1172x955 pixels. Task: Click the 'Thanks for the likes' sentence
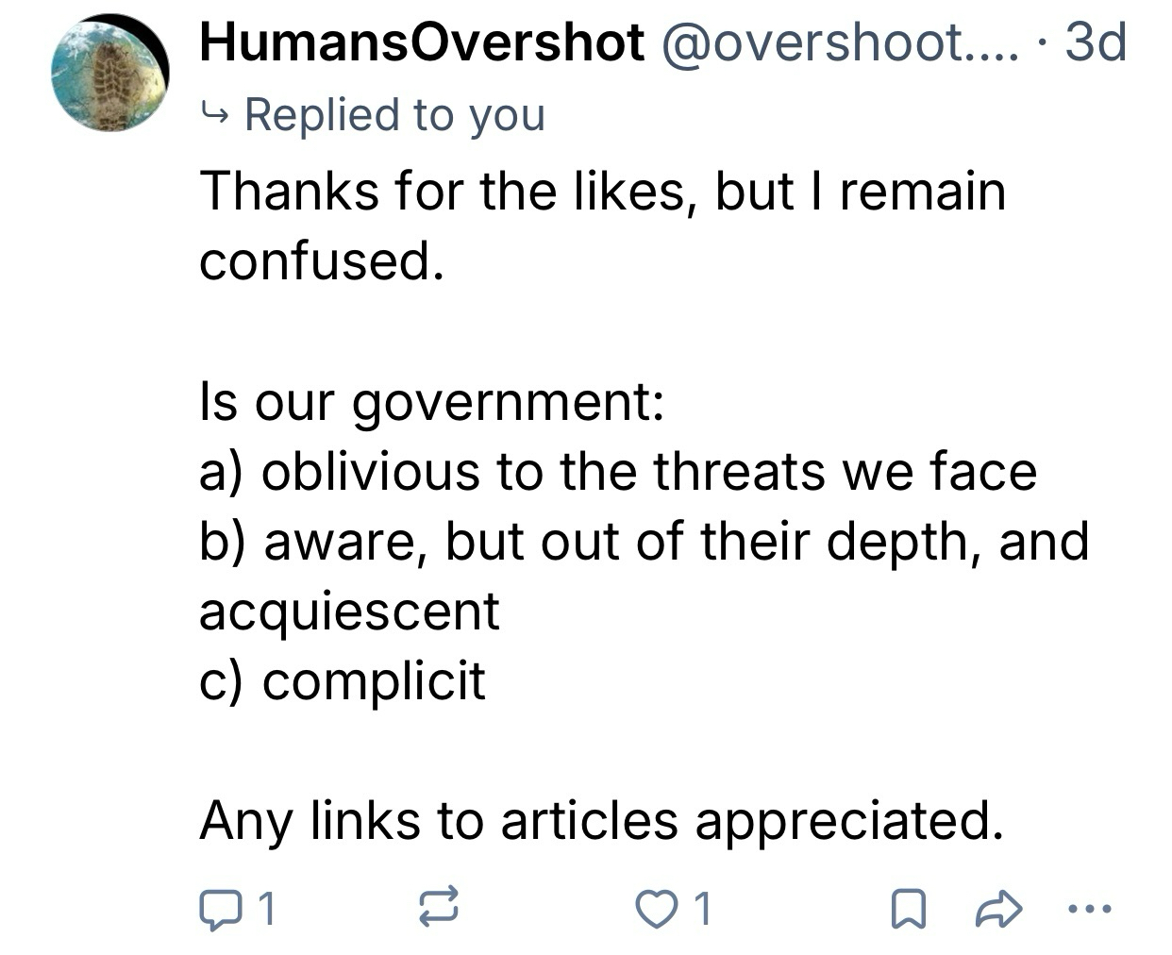tap(602, 191)
